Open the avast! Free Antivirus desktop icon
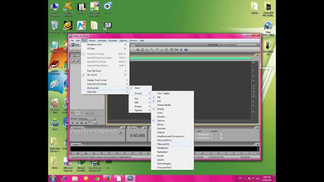The image size is (324, 182). (x=68, y=9)
